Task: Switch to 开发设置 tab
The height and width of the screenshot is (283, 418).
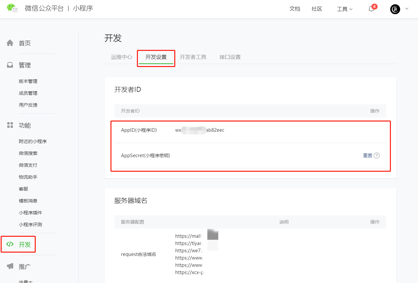Action: tap(156, 57)
